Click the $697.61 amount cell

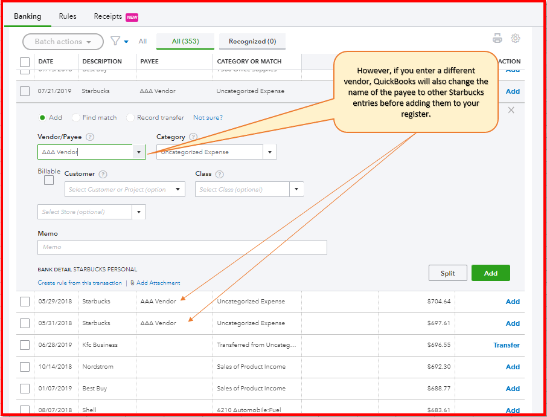pyautogui.click(x=438, y=323)
